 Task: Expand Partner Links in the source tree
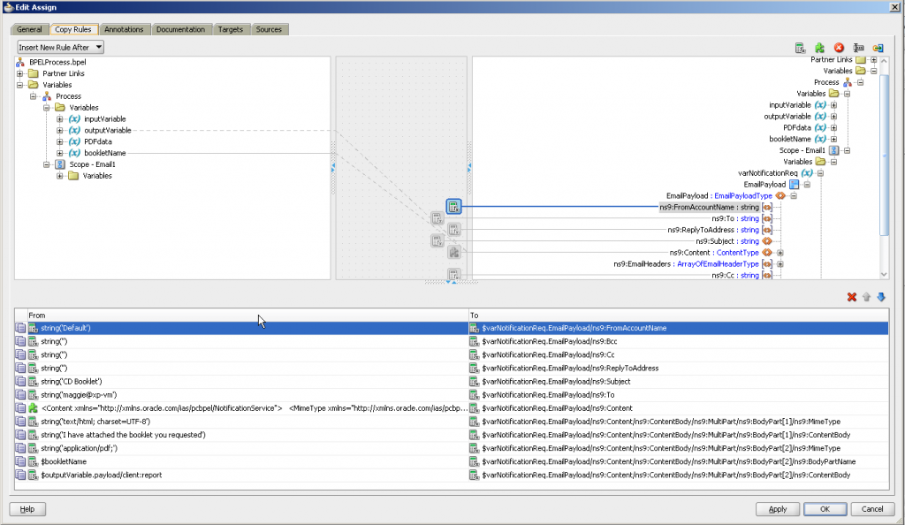pyautogui.click(x=20, y=73)
